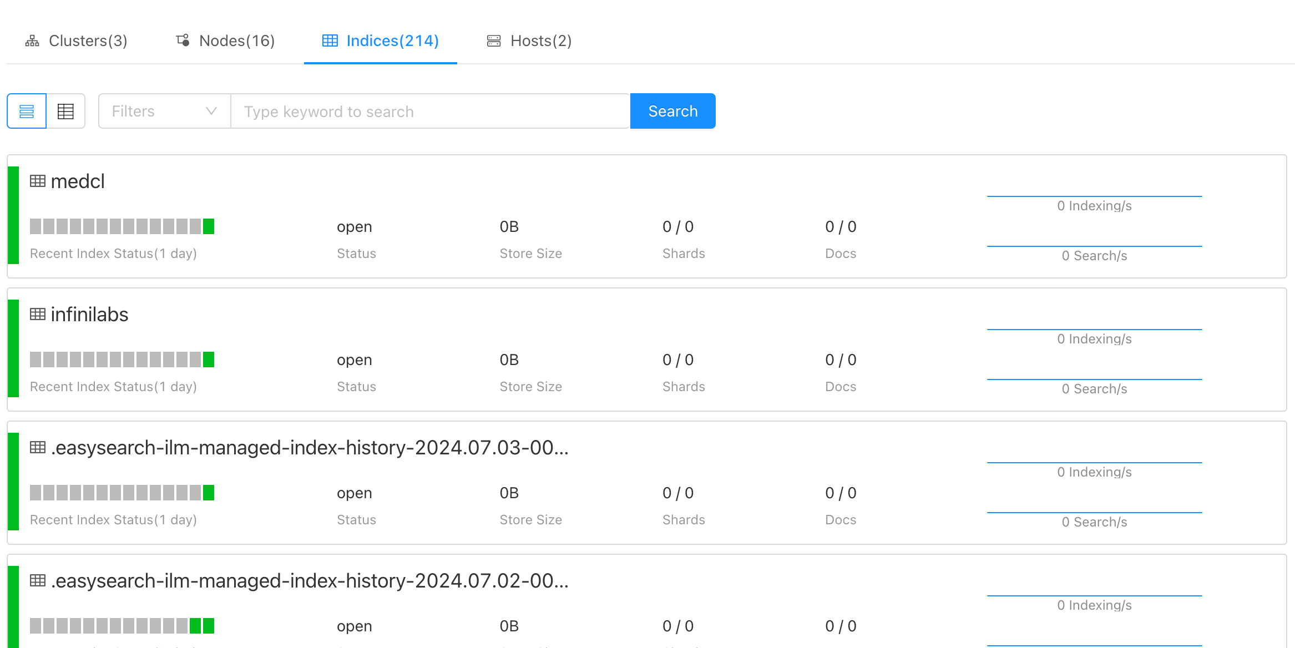The image size is (1295, 648).
Task: Toggle the inactive table view button
Action: coord(66,111)
